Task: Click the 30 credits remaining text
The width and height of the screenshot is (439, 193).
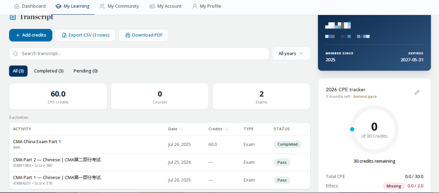Action: (x=374, y=161)
